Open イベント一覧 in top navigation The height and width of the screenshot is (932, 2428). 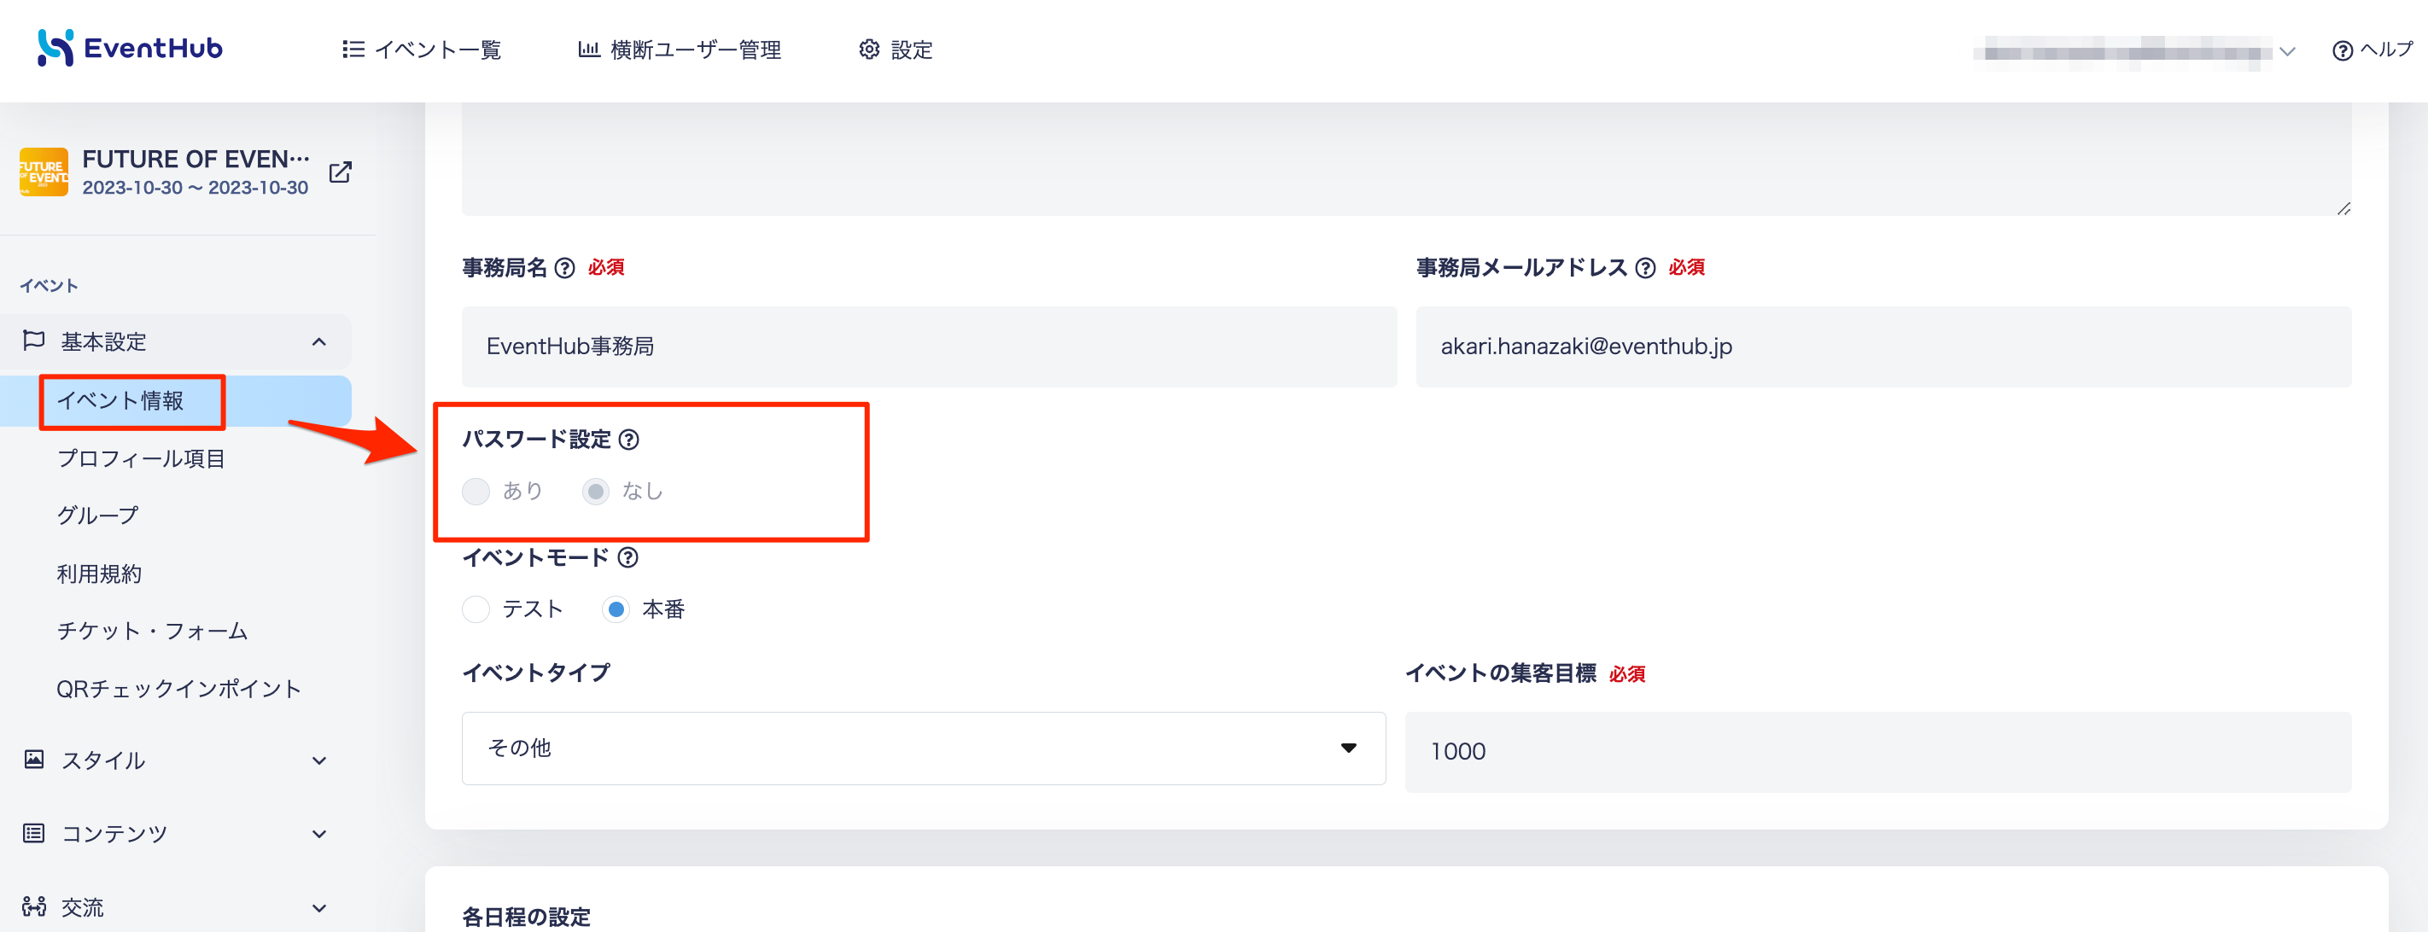click(422, 50)
